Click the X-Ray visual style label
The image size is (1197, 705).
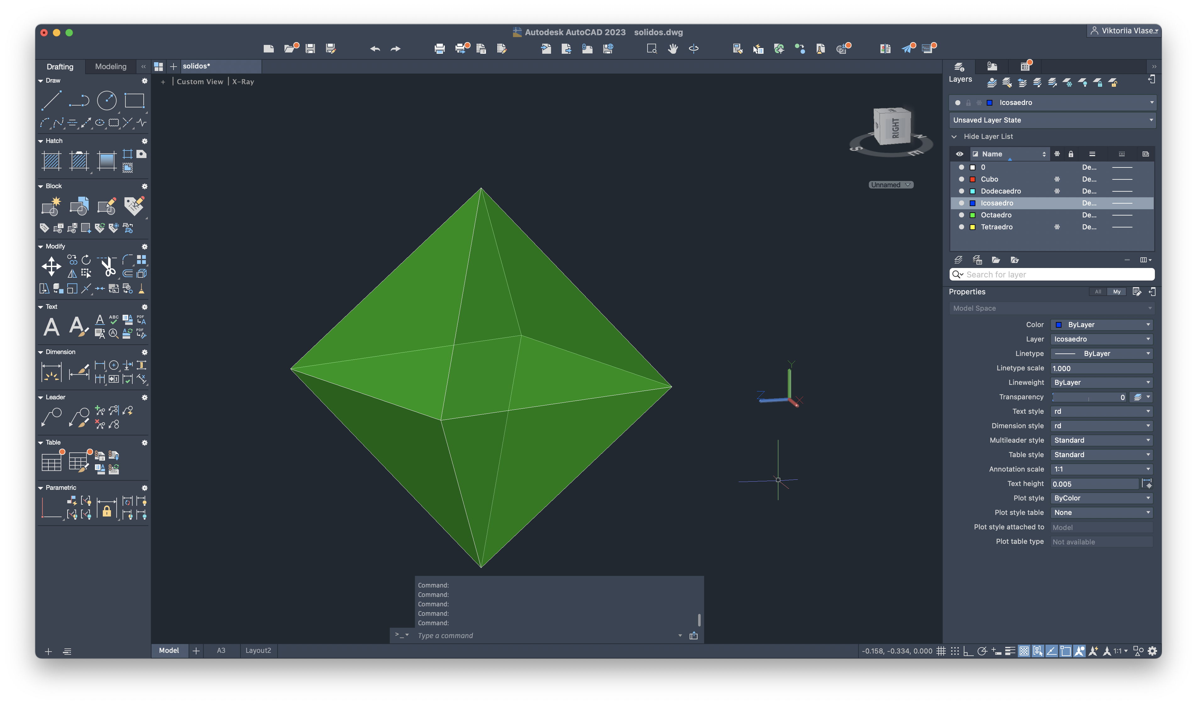[243, 82]
